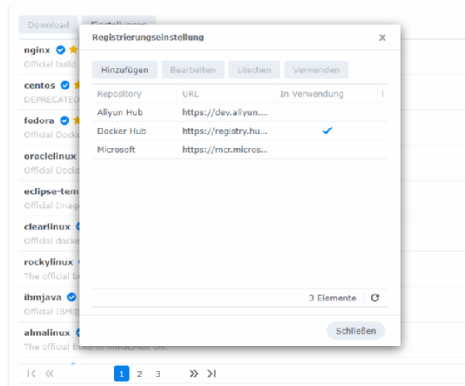Select page 1 in pagination
The width and height of the screenshot is (465, 386).
tap(121, 374)
